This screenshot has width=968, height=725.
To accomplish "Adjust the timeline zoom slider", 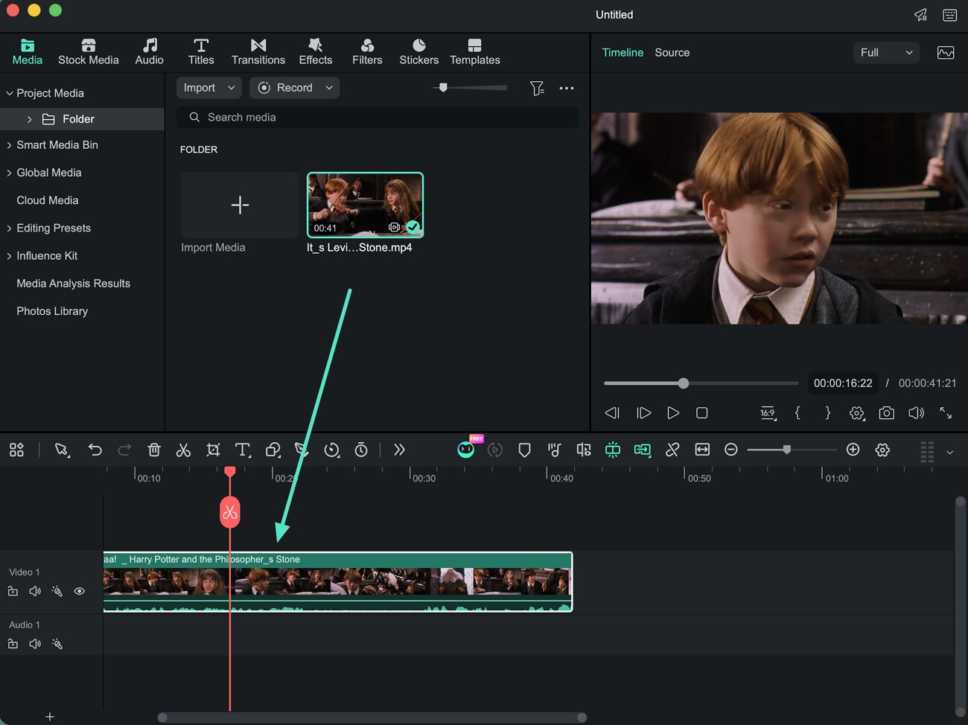I will [x=792, y=450].
